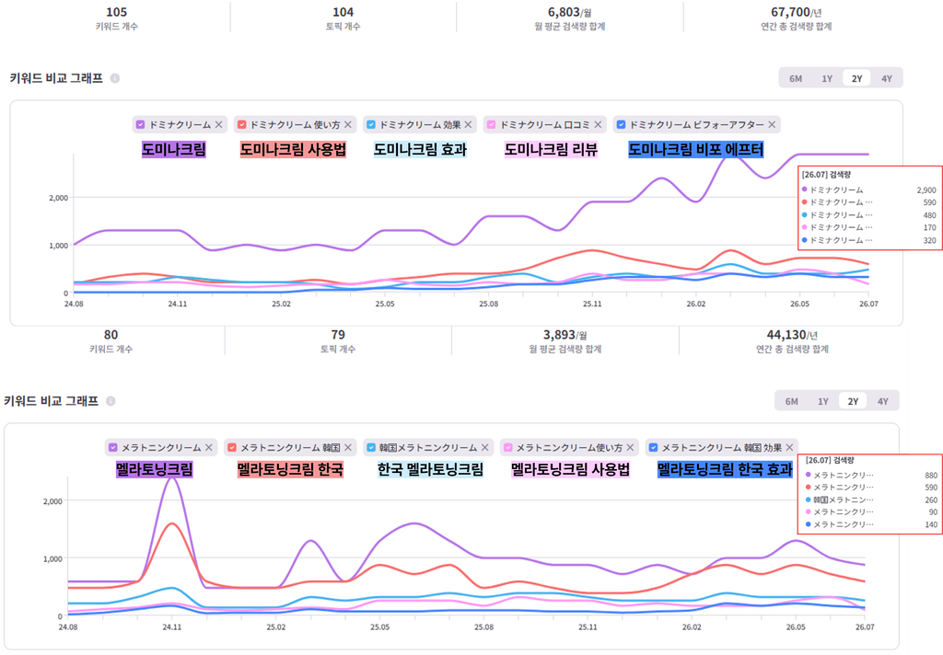Toggle light-blue checkbox for 韓国メラトニンクリーム

(371, 448)
